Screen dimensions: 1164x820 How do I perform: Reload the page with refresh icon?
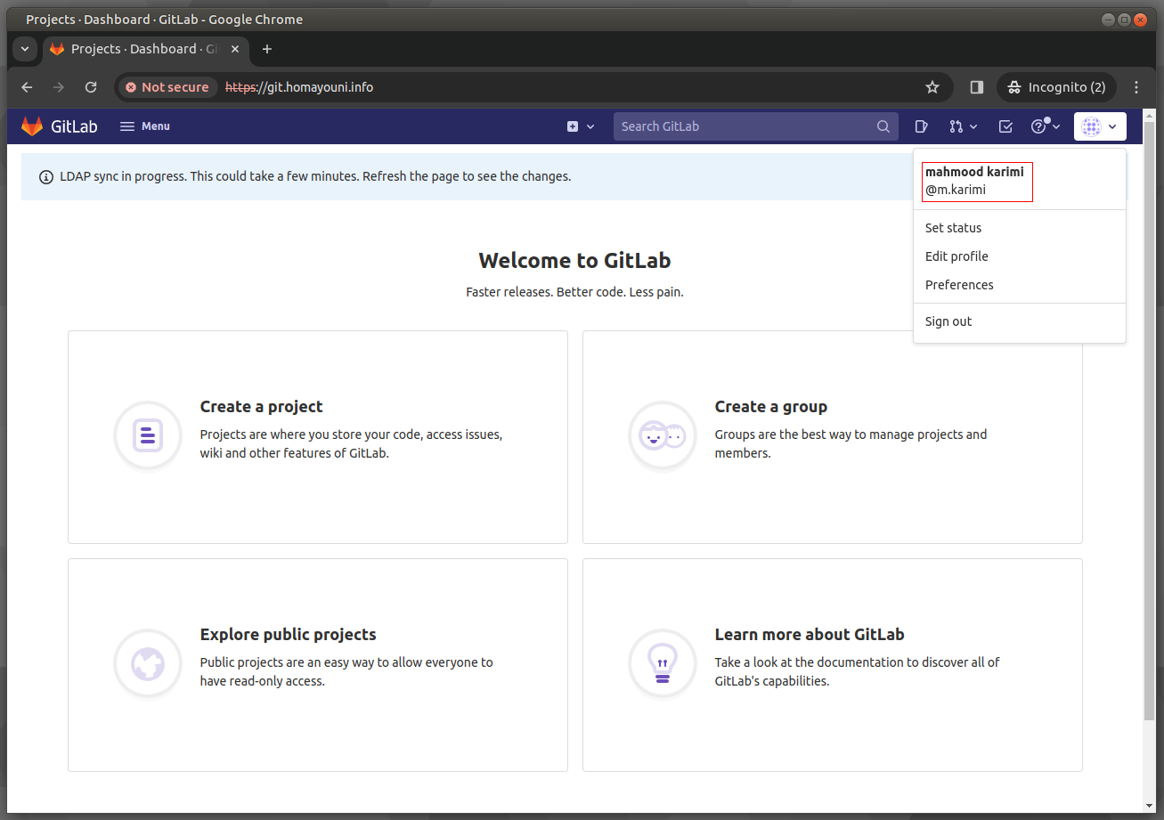pyautogui.click(x=91, y=87)
